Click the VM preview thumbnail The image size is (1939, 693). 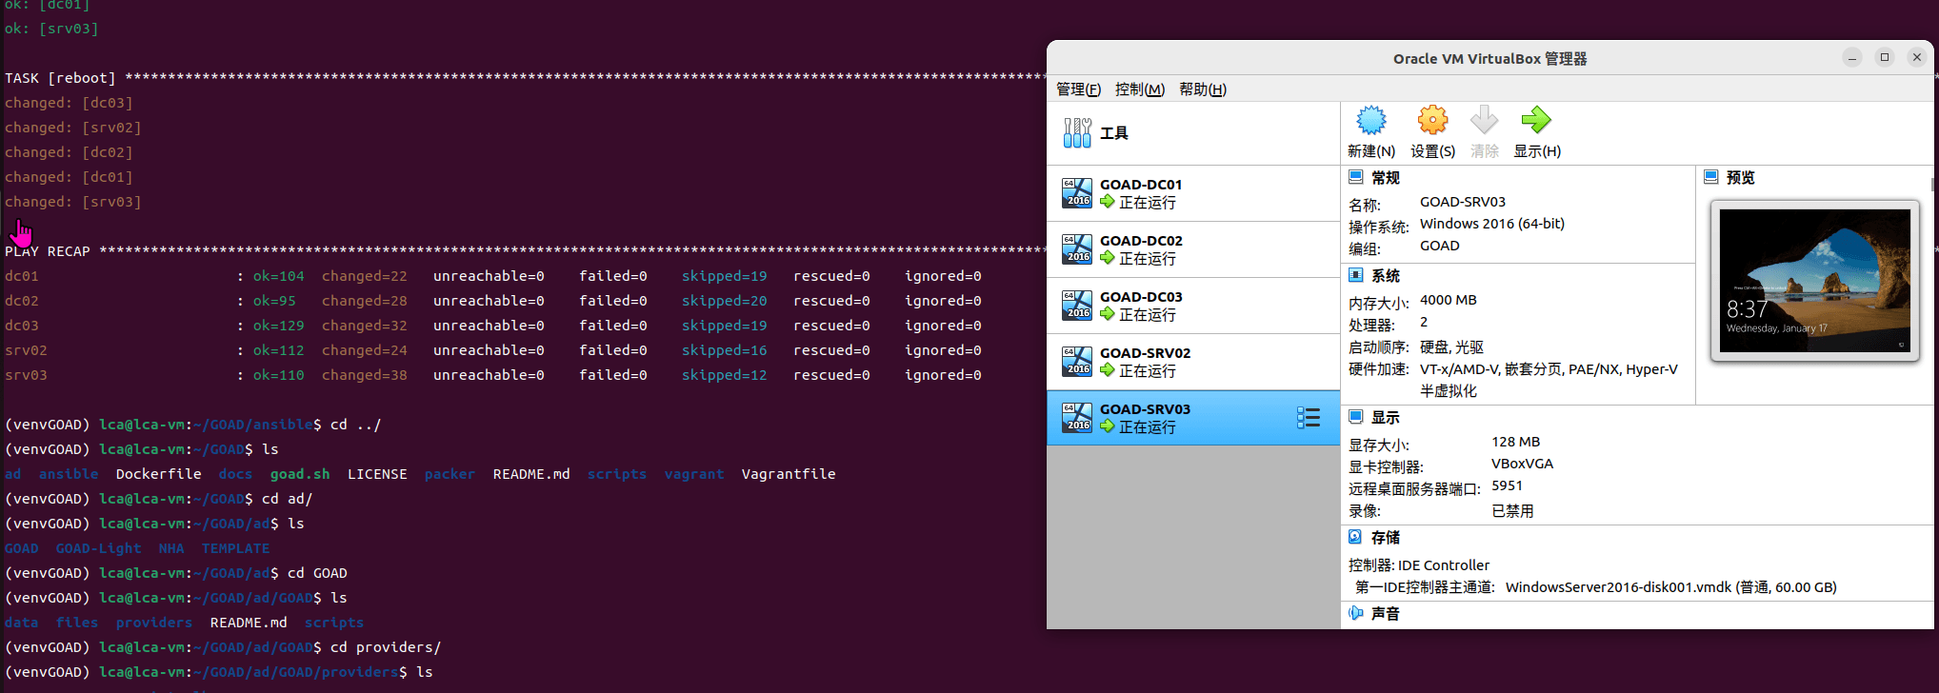click(x=1815, y=281)
